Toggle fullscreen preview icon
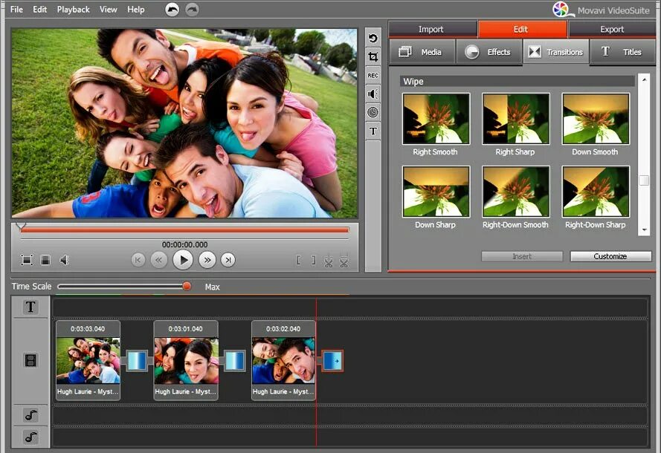Image resolution: width=661 pixels, height=453 pixels. [27, 260]
